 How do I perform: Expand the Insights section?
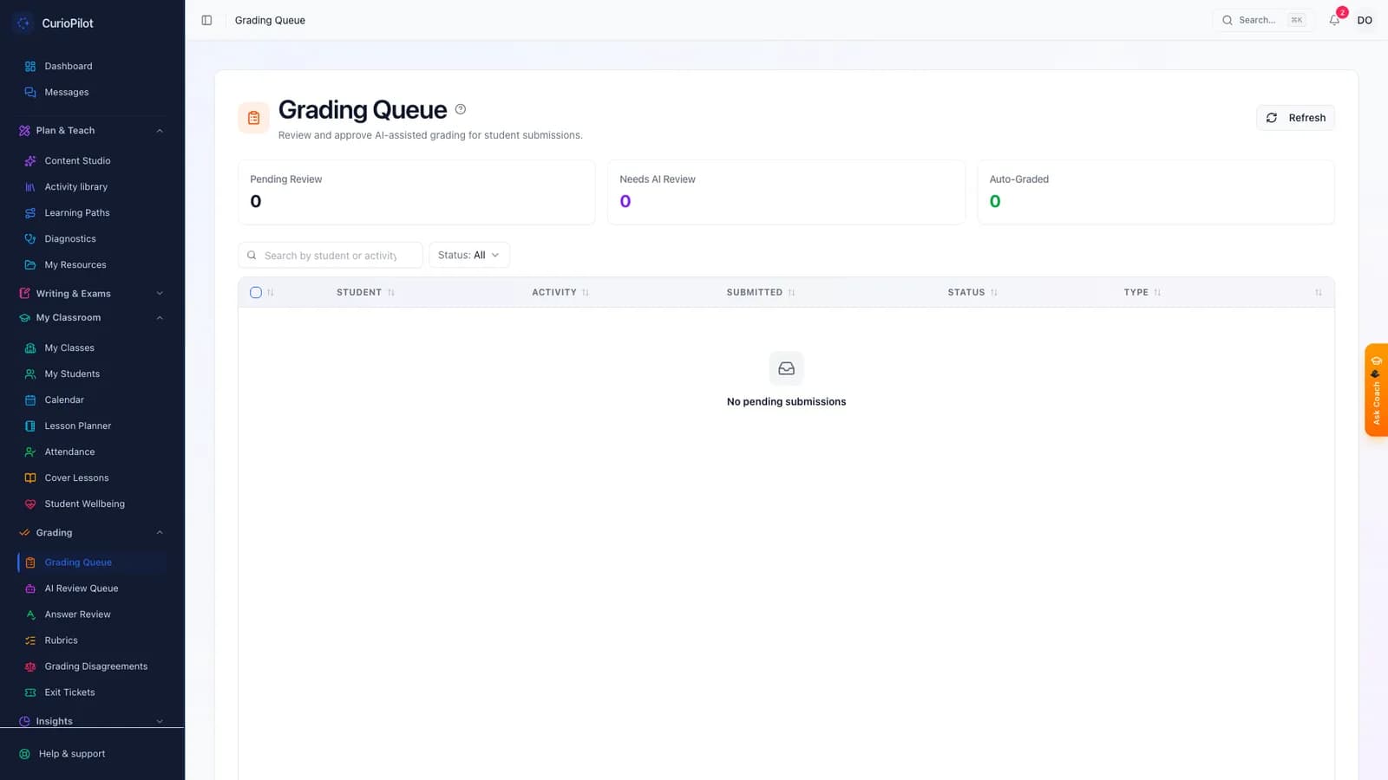click(92, 721)
